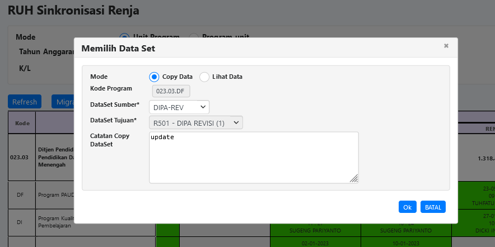
Task: Focus the Catatan Copy DataSet text area
Action: point(253,157)
